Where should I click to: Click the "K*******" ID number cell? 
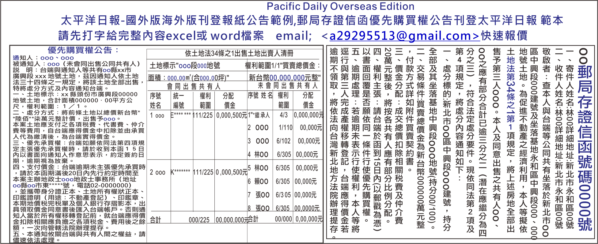[180, 172]
